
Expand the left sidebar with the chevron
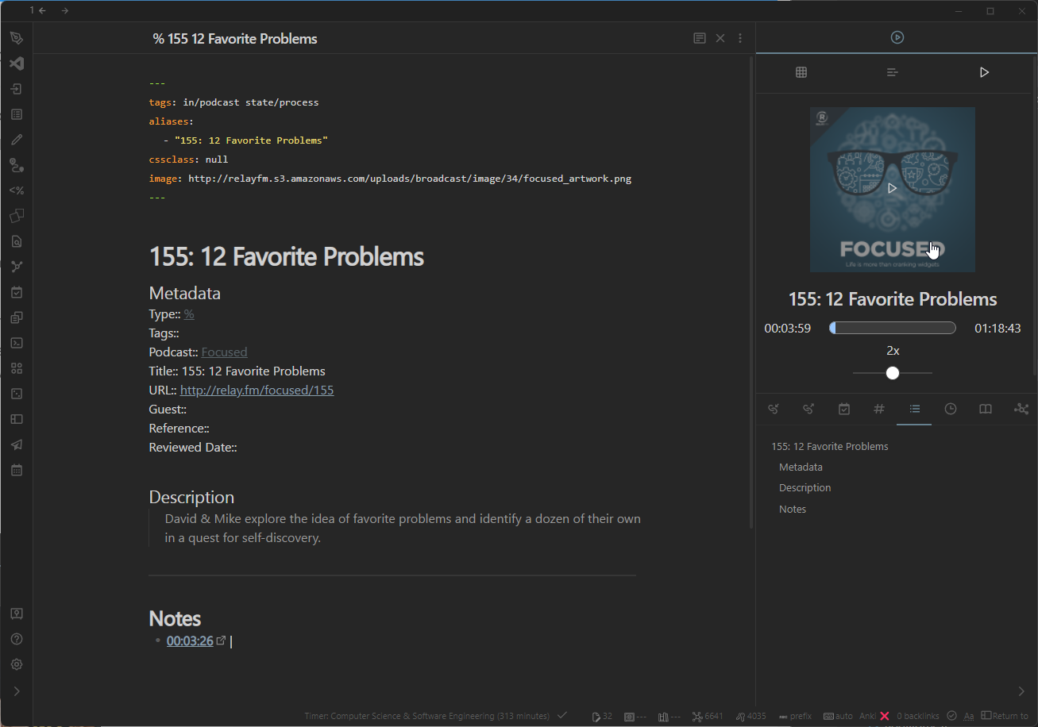[x=17, y=691]
